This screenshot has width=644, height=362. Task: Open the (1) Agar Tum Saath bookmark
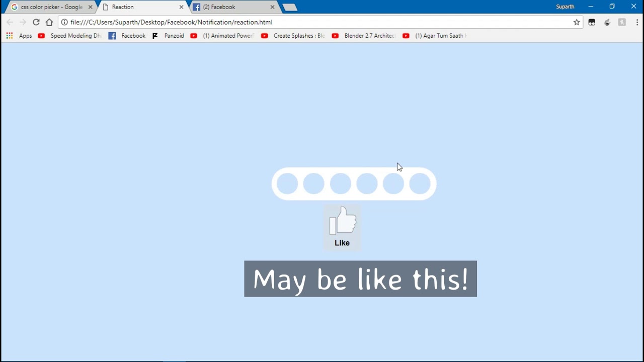coord(435,36)
